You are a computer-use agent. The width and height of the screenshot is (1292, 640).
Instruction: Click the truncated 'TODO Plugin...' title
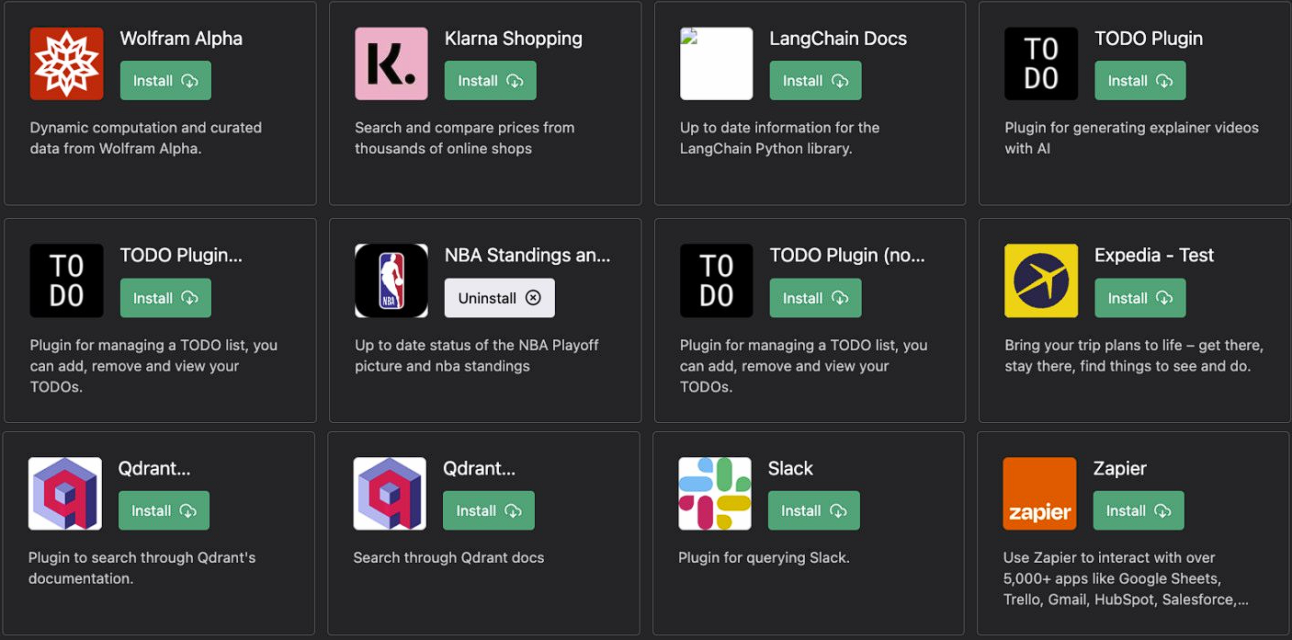181,256
